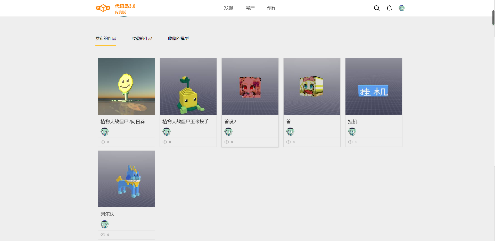Click the view-count eye icon on 兽 card
This screenshot has width=495, height=241.
[288, 142]
